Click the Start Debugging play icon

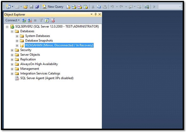pyautogui.click(x=154, y=7)
